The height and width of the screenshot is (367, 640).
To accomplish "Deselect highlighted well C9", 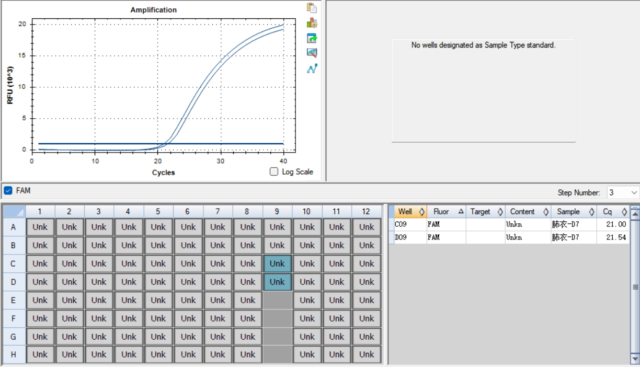I will point(277,263).
